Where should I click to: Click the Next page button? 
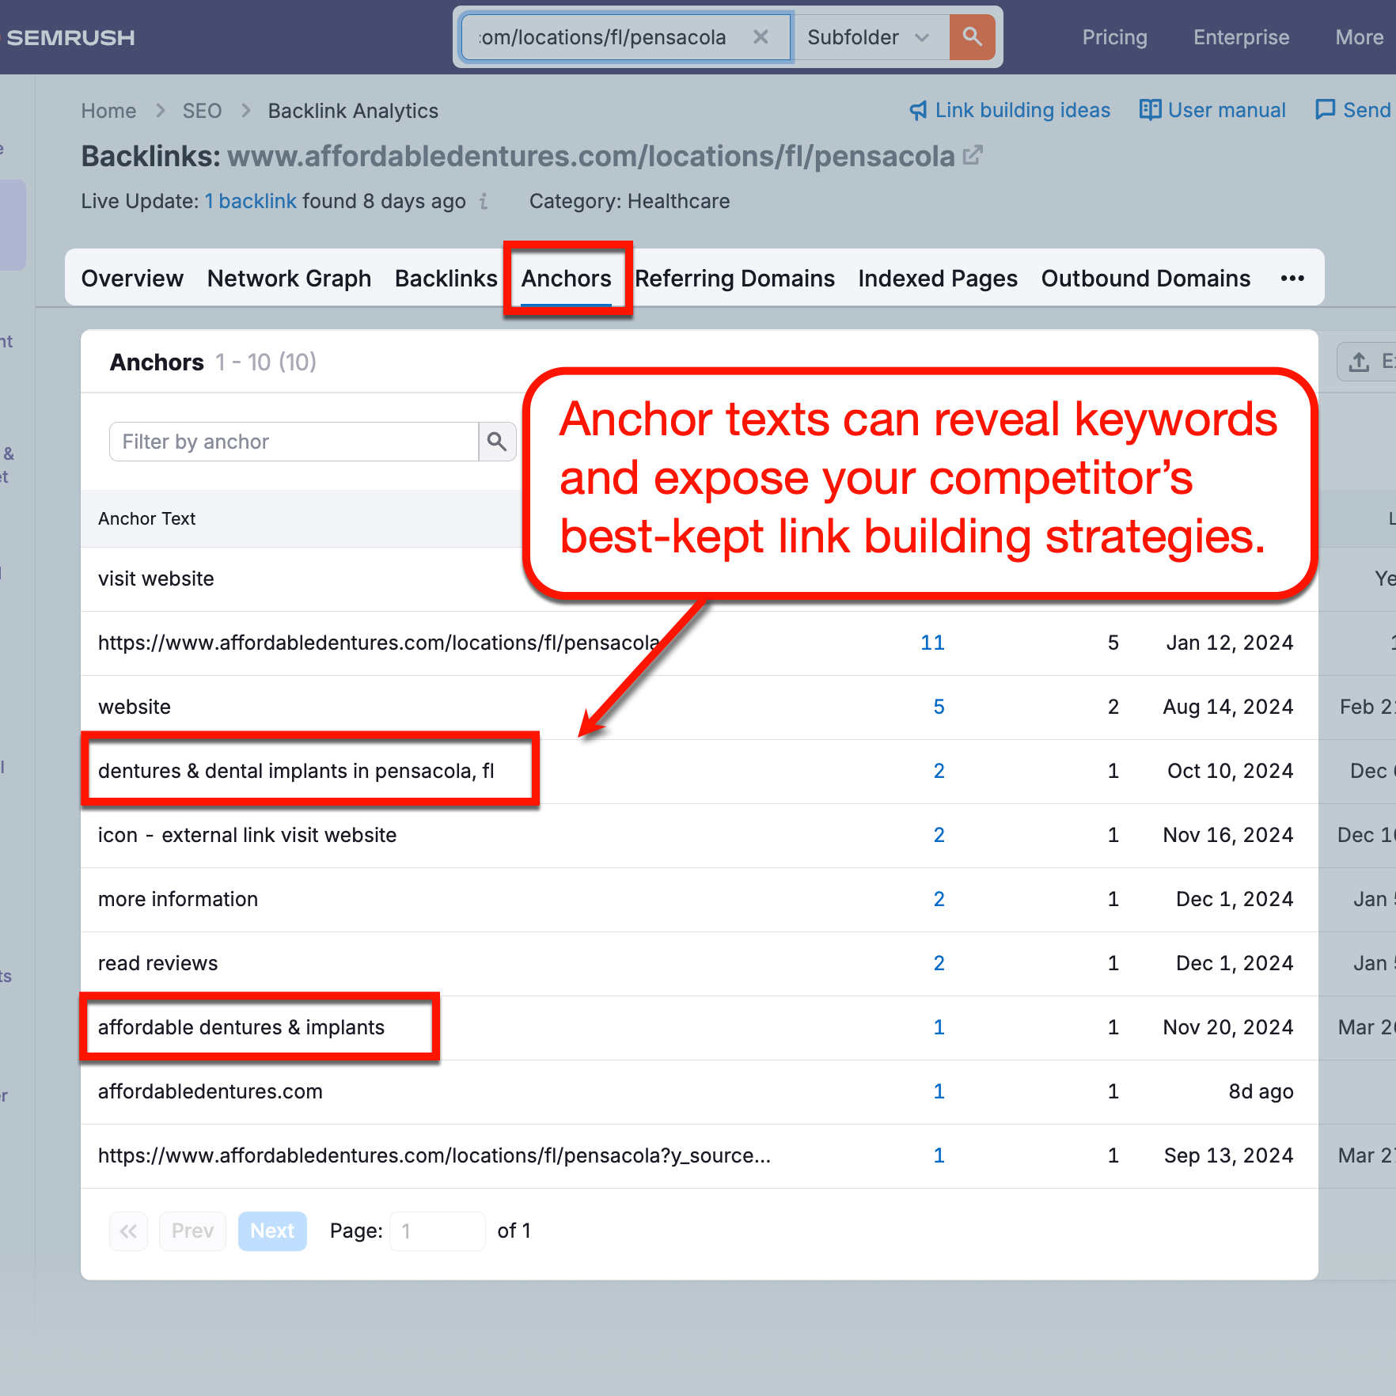pos(272,1231)
